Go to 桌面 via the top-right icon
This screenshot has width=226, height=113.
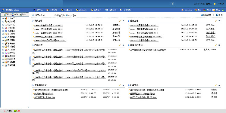pos(196,10)
